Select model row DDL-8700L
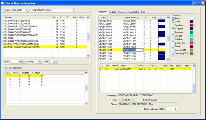 [x=45, y=38]
